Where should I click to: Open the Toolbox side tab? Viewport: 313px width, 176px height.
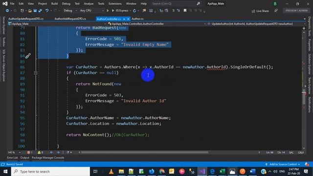point(3,42)
